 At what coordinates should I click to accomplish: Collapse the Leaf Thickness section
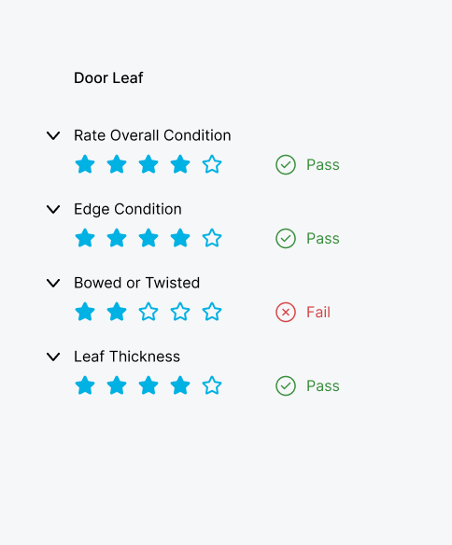click(53, 356)
